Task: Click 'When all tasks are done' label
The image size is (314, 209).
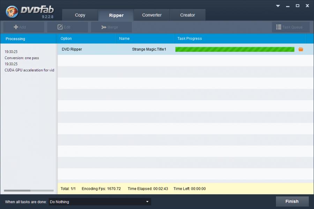Action: coord(26,202)
